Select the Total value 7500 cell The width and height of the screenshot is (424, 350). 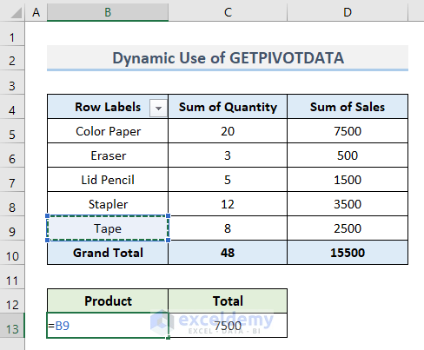pyautogui.click(x=228, y=326)
